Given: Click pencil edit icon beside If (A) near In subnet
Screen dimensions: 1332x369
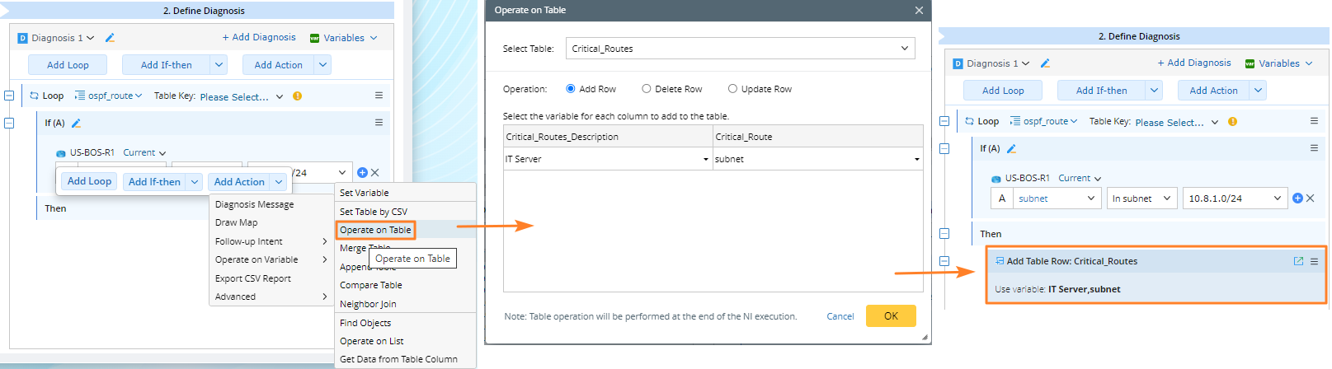Looking at the screenshot, I should coord(1011,149).
